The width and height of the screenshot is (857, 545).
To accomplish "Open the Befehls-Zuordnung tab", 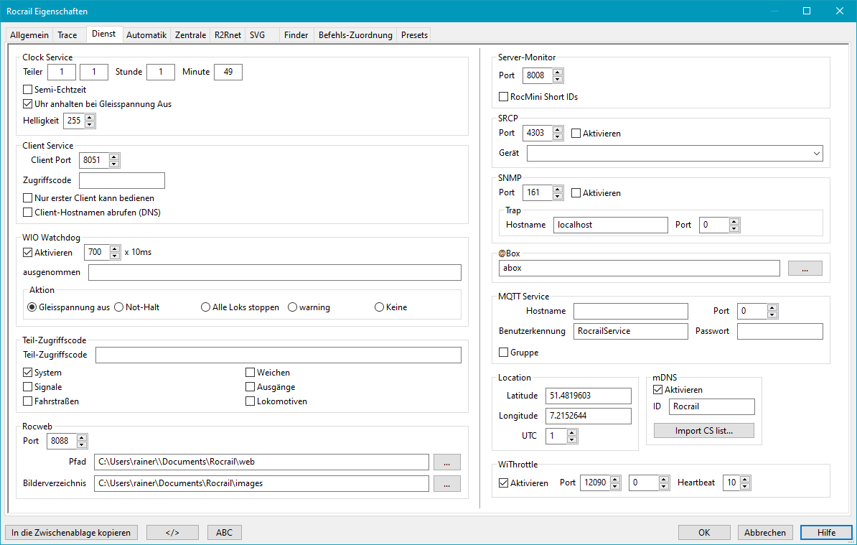I will pyautogui.click(x=355, y=34).
